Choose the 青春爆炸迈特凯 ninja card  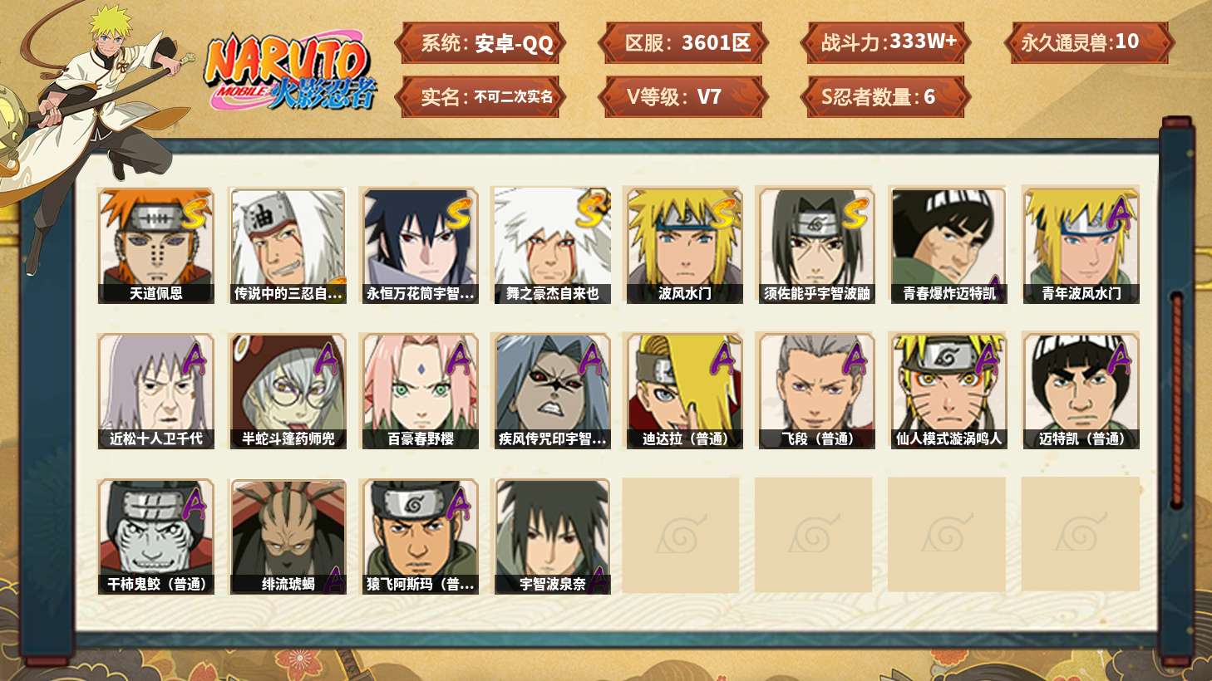click(948, 245)
